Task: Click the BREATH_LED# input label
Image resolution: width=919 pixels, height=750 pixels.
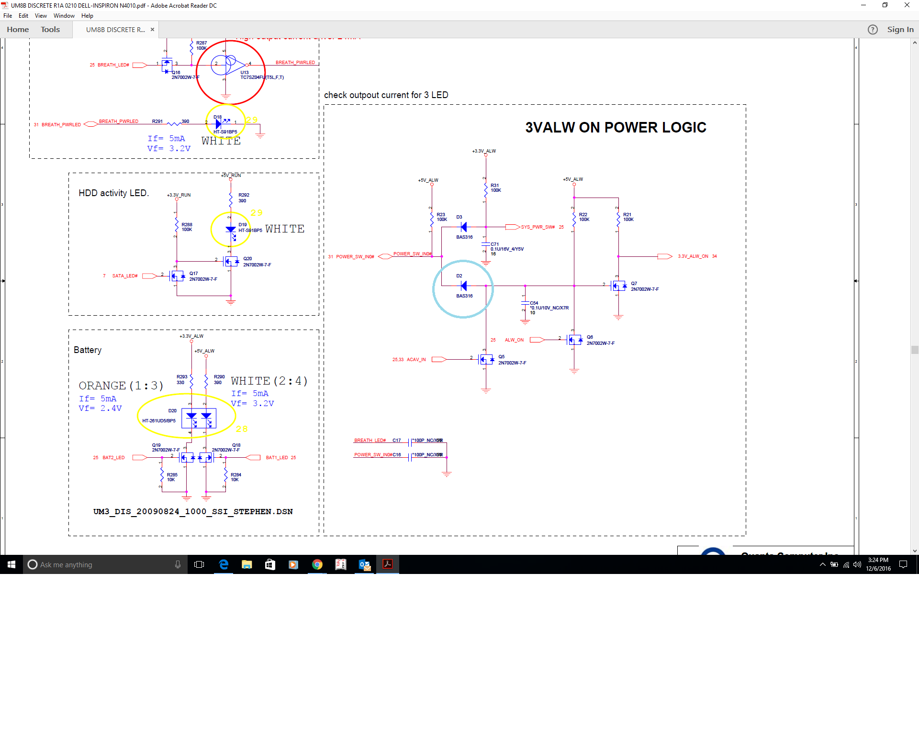Action: pyautogui.click(x=113, y=65)
